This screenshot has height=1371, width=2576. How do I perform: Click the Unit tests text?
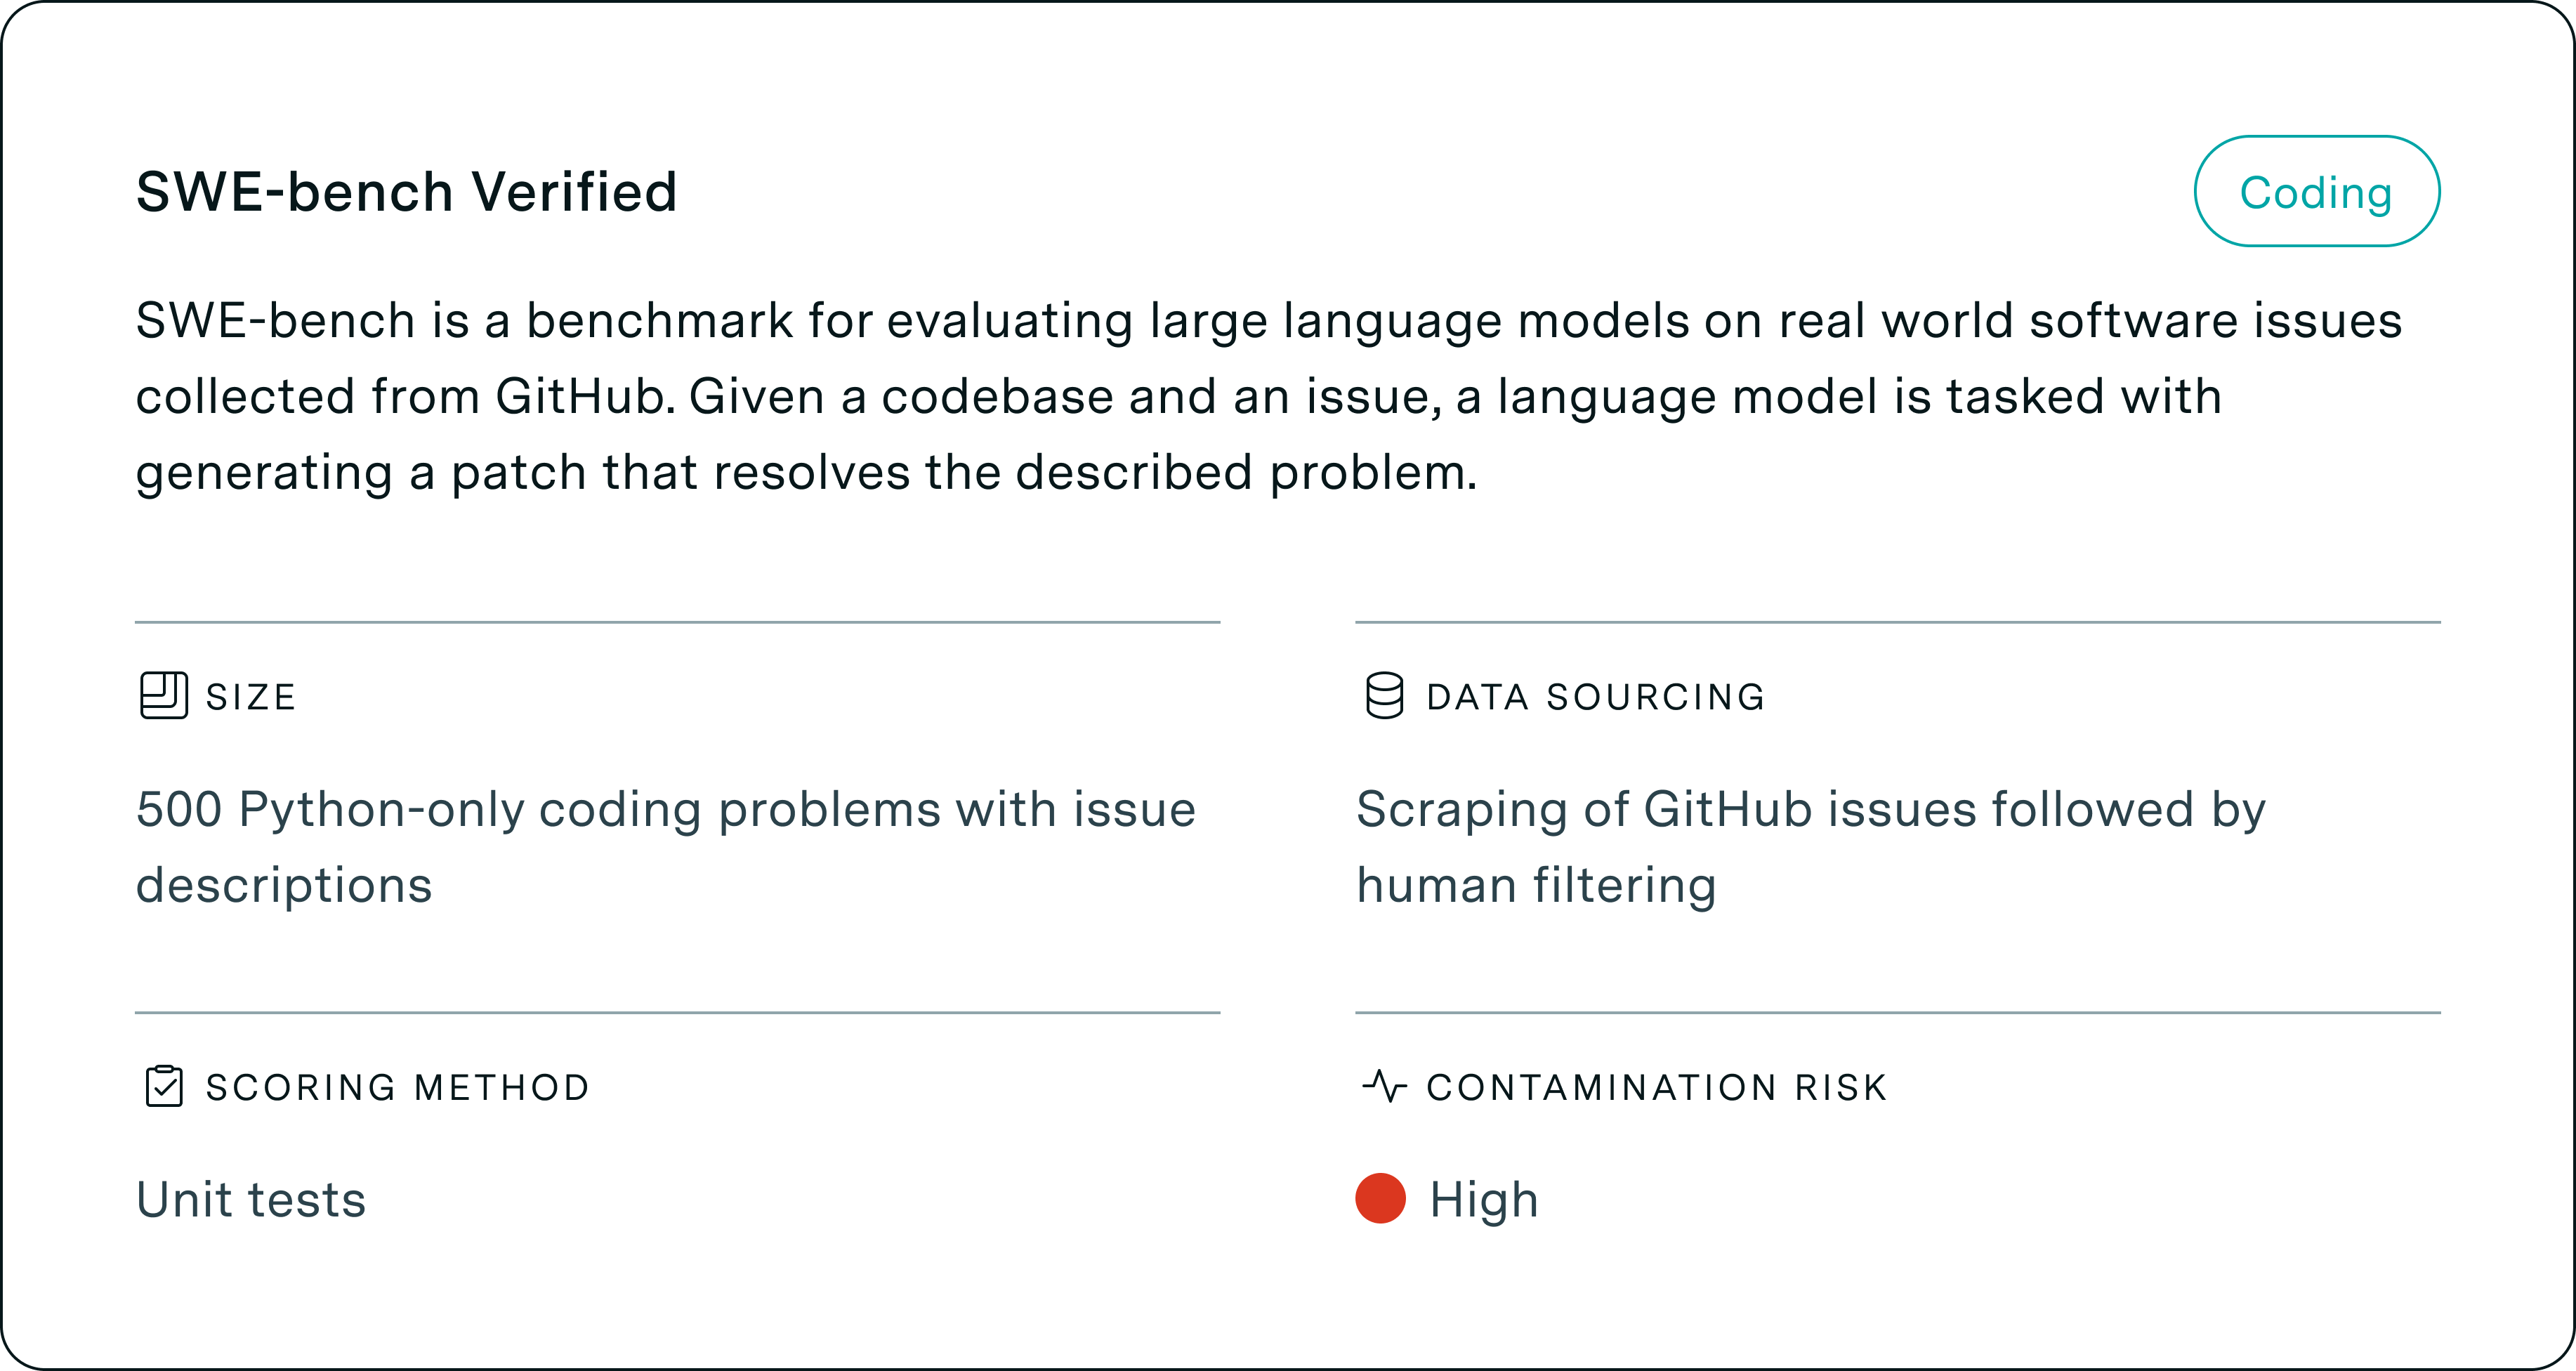(x=251, y=1199)
